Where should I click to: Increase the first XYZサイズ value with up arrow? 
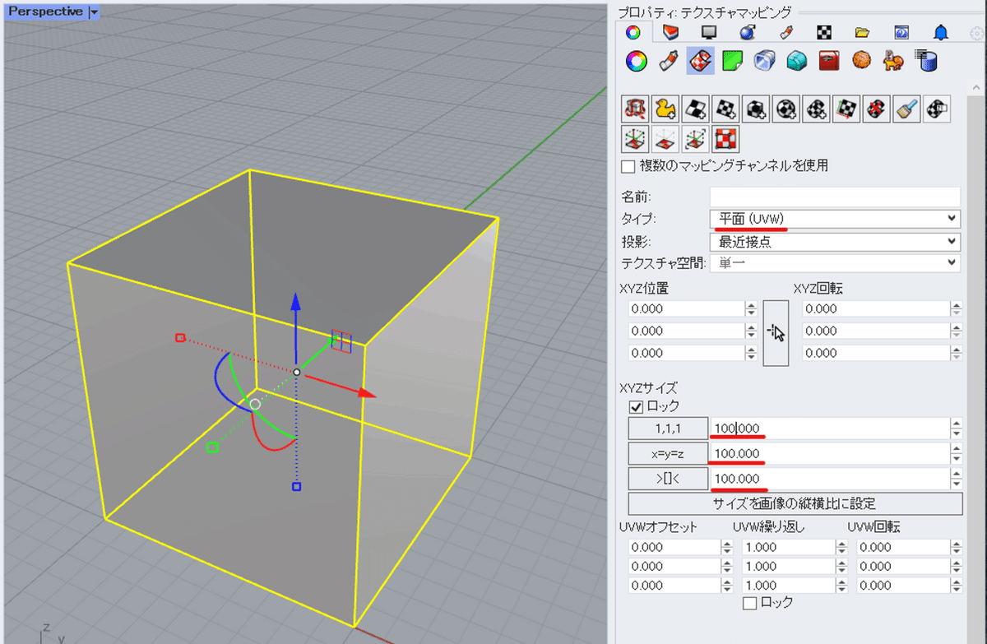956,424
